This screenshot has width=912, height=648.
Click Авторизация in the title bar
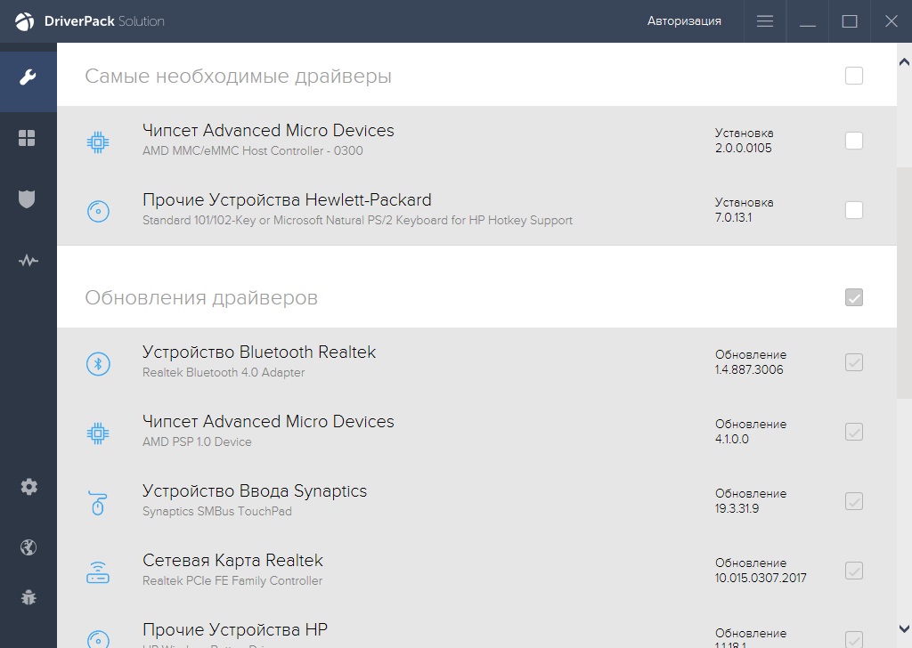click(x=684, y=20)
